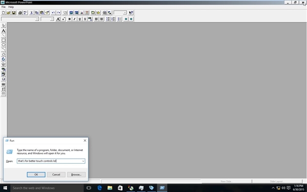Toggle Underline formatting
Image resolution: width=307 pixels, height=192 pixels.
tap(79, 19)
